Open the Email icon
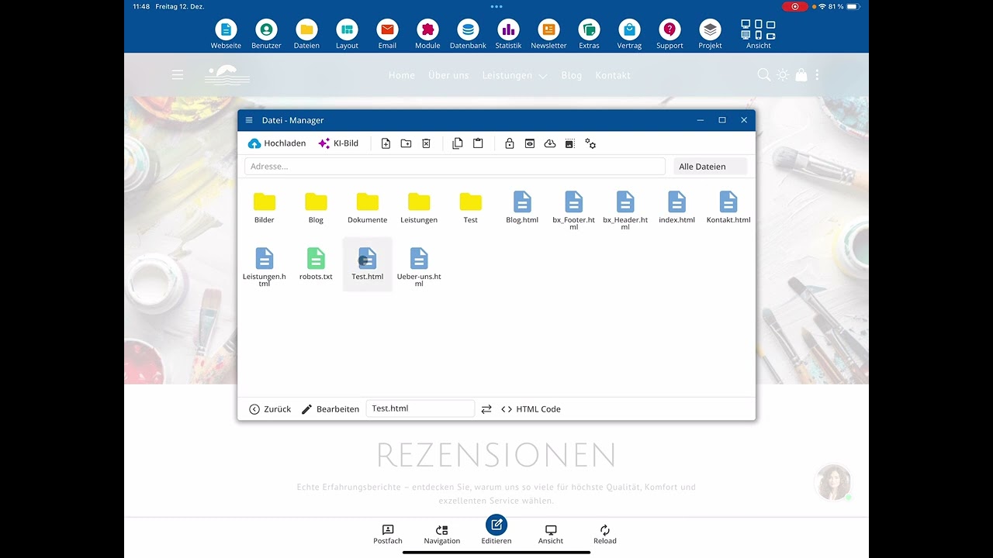The width and height of the screenshot is (993, 558). point(387,35)
